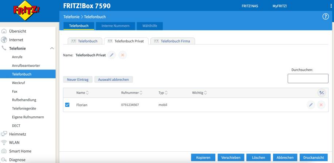Select the Telefonbuch Privat phonebook tab
This screenshot has height=163, width=334.
coord(126,41)
